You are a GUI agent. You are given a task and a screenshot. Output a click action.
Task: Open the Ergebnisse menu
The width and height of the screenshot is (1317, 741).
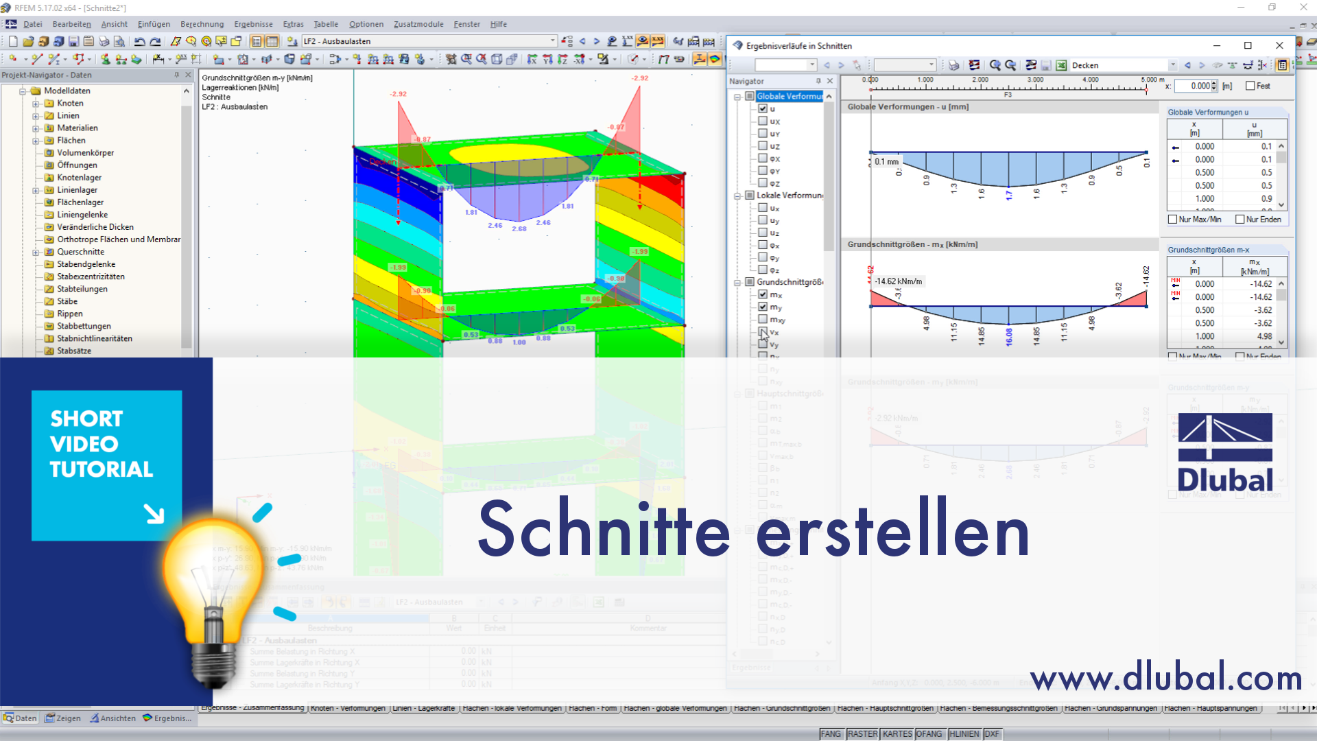253,24
